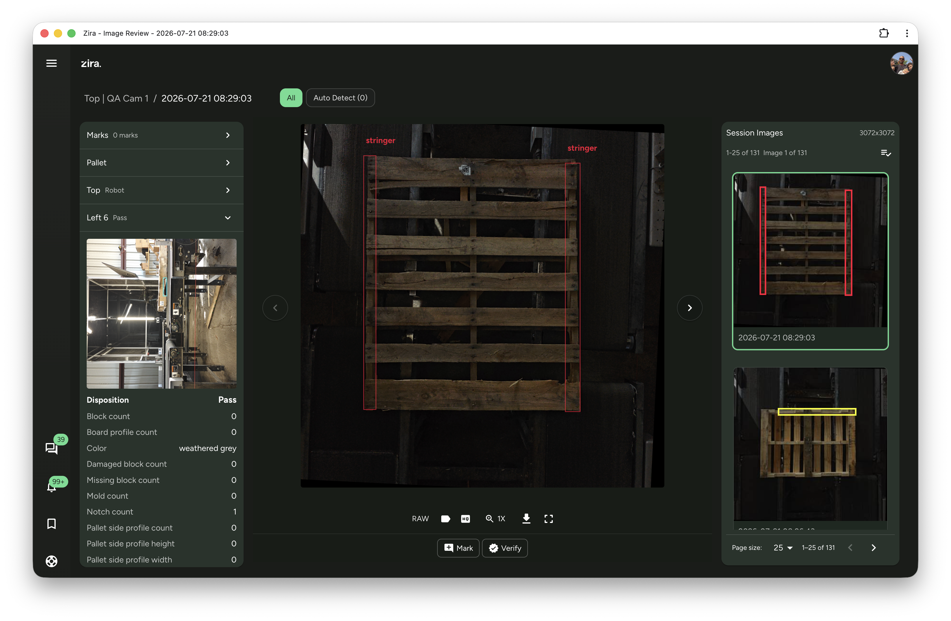Viewport: 951px width, 621px height.
Task: Enter fullscreen image view
Action: pos(549,518)
